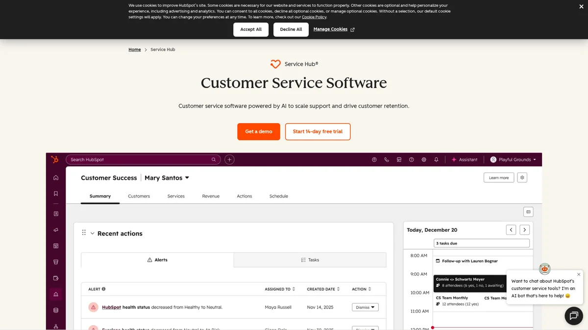
Task: Sort by ASSIGNED TO column
Action: click(280, 289)
